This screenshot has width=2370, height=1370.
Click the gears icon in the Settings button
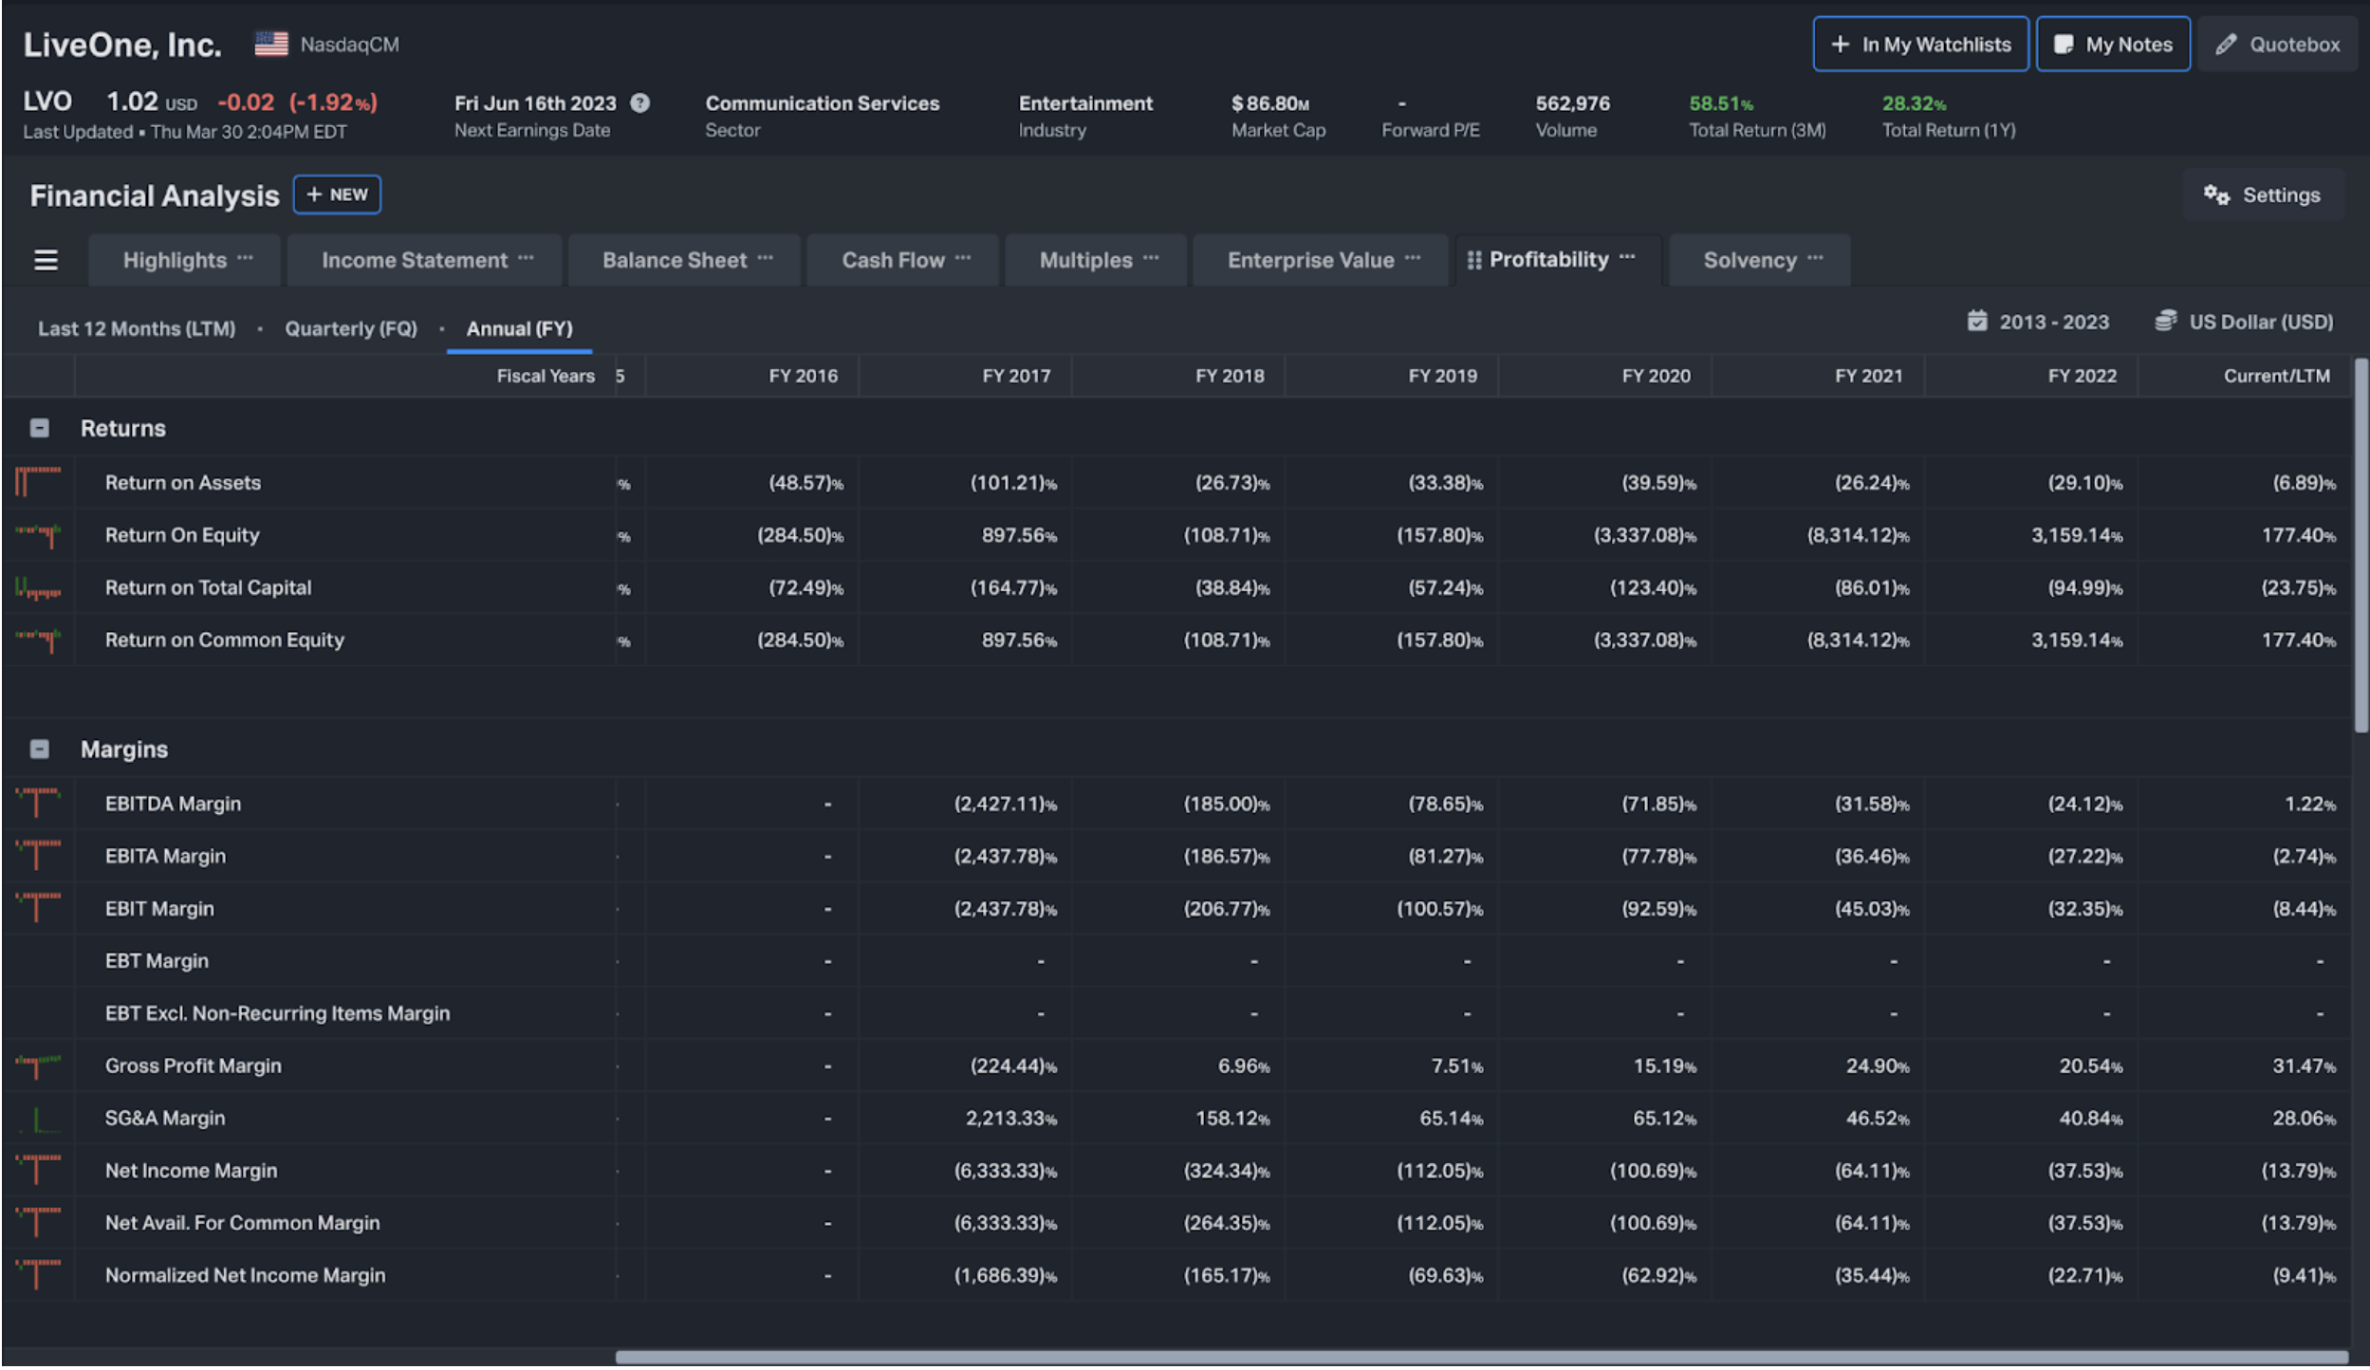pyautogui.click(x=2216, y=195)
